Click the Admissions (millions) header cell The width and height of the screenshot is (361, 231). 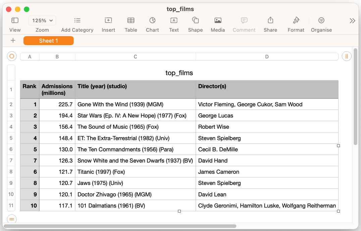coord(57,90)
